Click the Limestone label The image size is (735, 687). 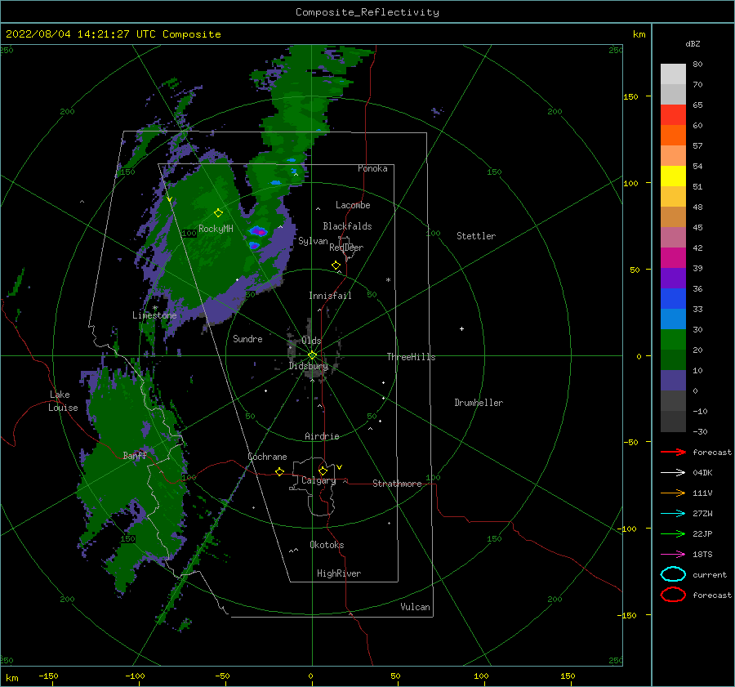click(154, 315)
